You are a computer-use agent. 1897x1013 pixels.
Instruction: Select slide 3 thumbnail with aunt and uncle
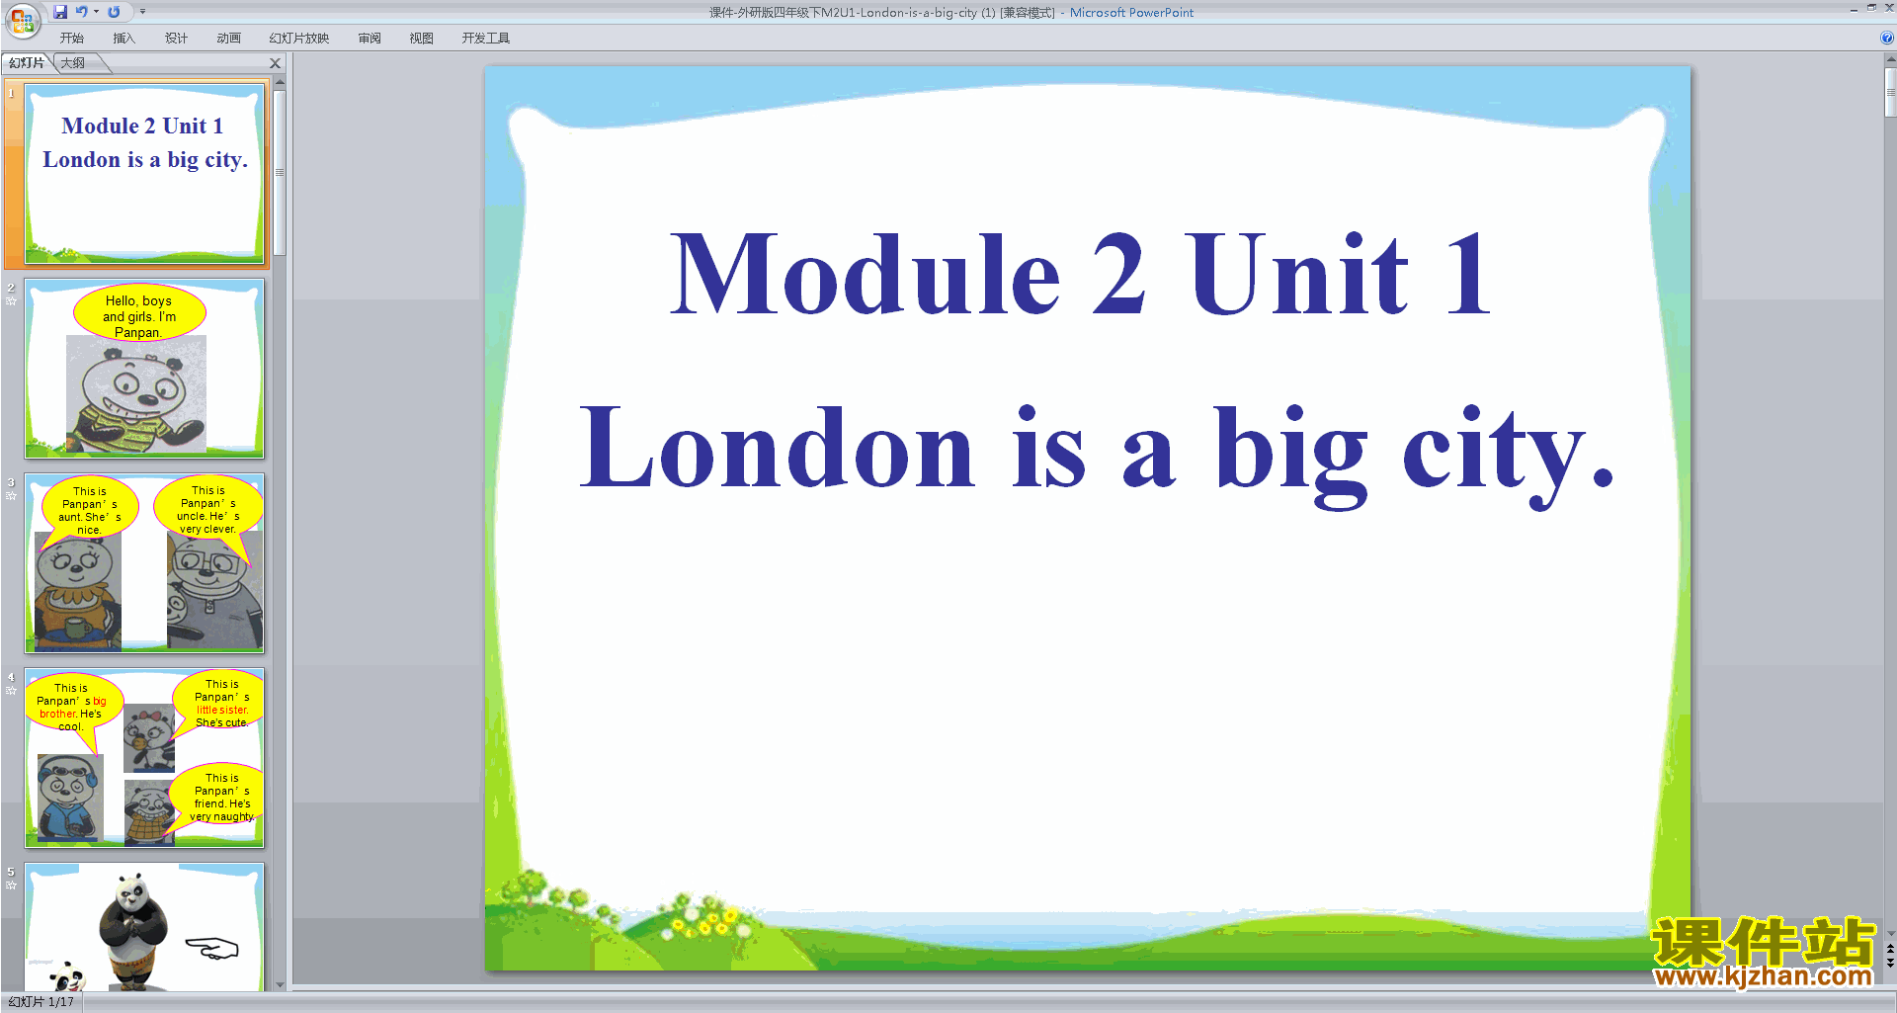(x=144, y=563)
